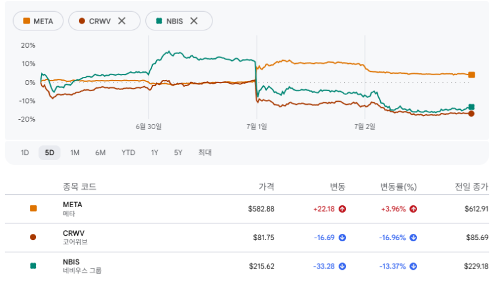Click the 메타 company name
This screenshot has height=281, width=497.
(x=69, y=213)
